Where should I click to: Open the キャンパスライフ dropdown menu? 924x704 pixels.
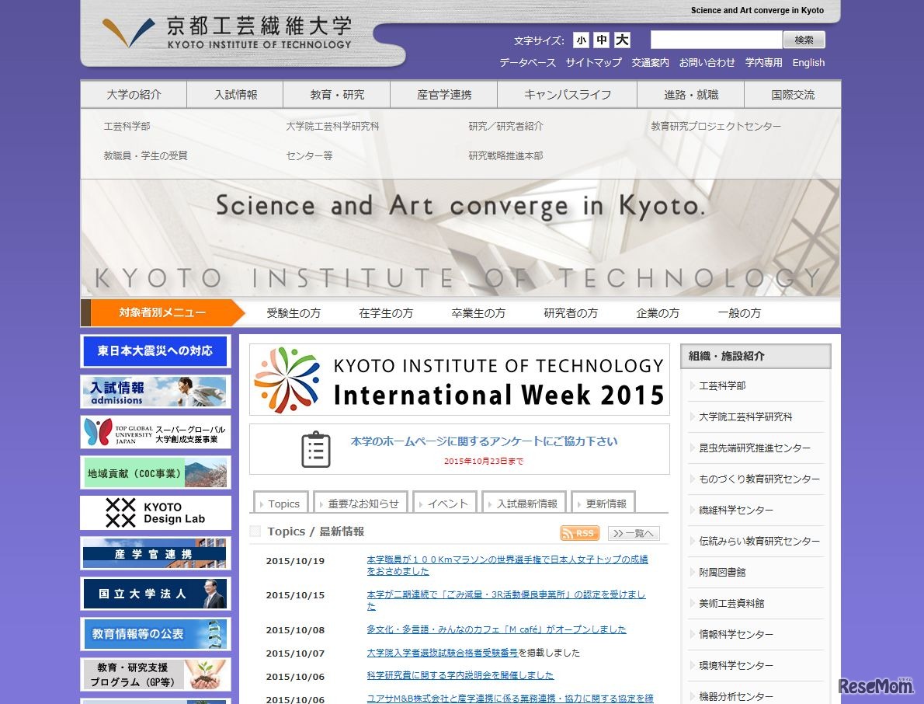[567, 93]
